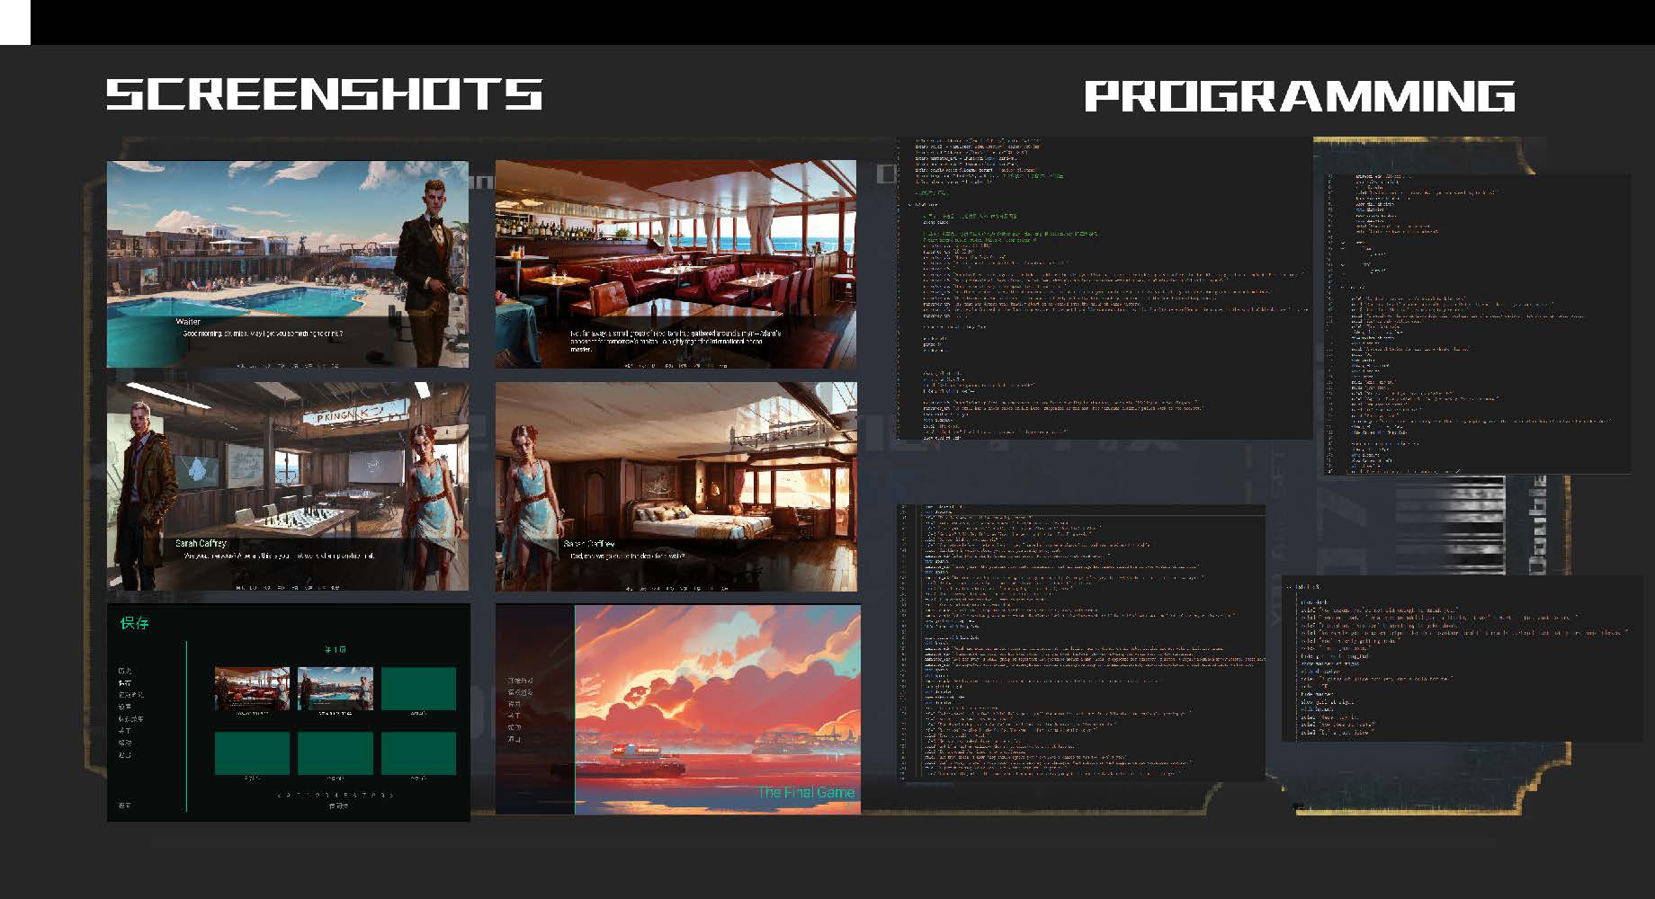Open the large top-left code screenshot under Programming
Screen dimensions: 1655x899
1104,288
